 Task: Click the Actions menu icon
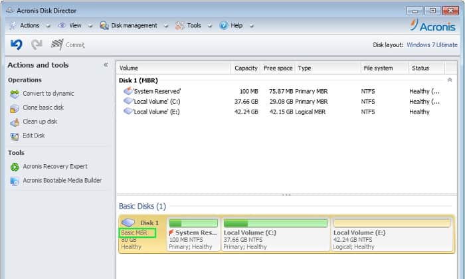point(13,25)
